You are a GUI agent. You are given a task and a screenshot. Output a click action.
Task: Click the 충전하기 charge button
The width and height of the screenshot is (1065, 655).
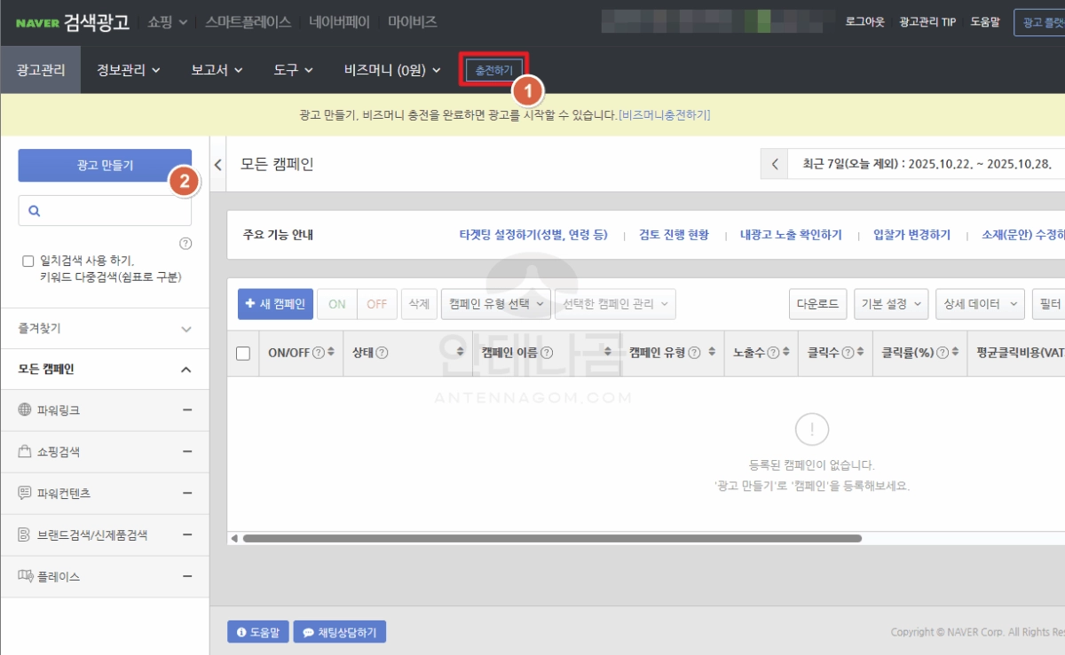[493, 70]
